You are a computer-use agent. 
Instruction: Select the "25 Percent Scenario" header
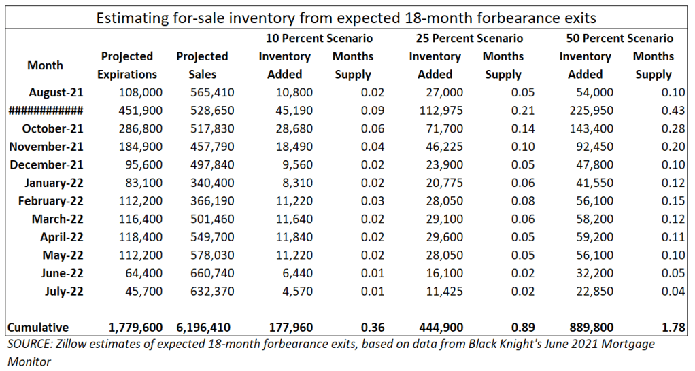(469, 38)
